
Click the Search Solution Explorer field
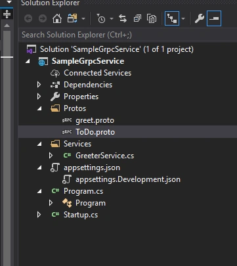128,35
